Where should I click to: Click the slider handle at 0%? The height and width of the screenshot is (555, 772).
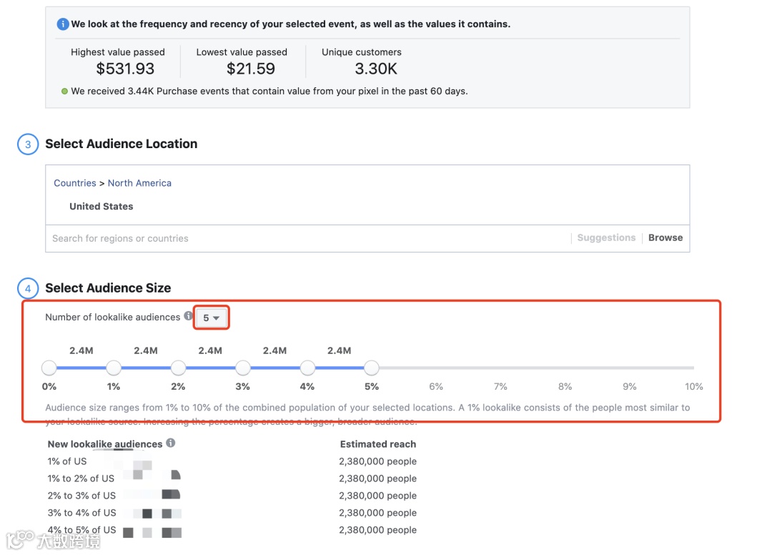tap(49, 368)
